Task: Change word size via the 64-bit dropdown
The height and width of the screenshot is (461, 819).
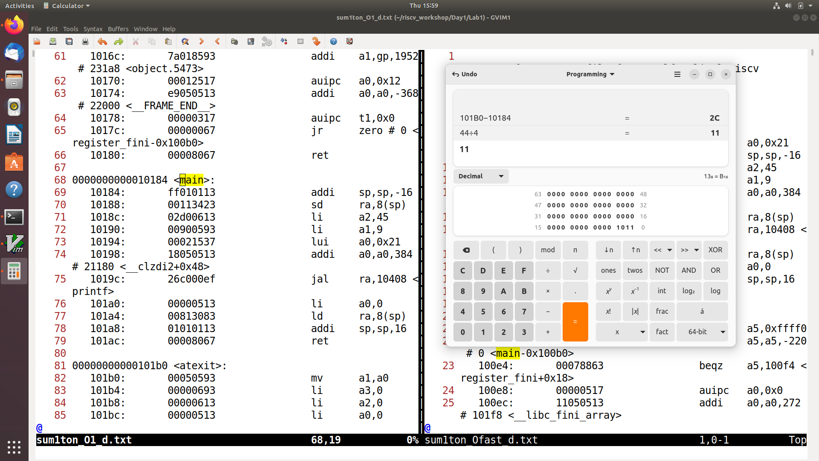Action: [702, 332]
